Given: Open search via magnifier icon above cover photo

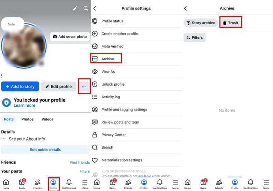Looking at the screenshot, I should pos(86,8).
